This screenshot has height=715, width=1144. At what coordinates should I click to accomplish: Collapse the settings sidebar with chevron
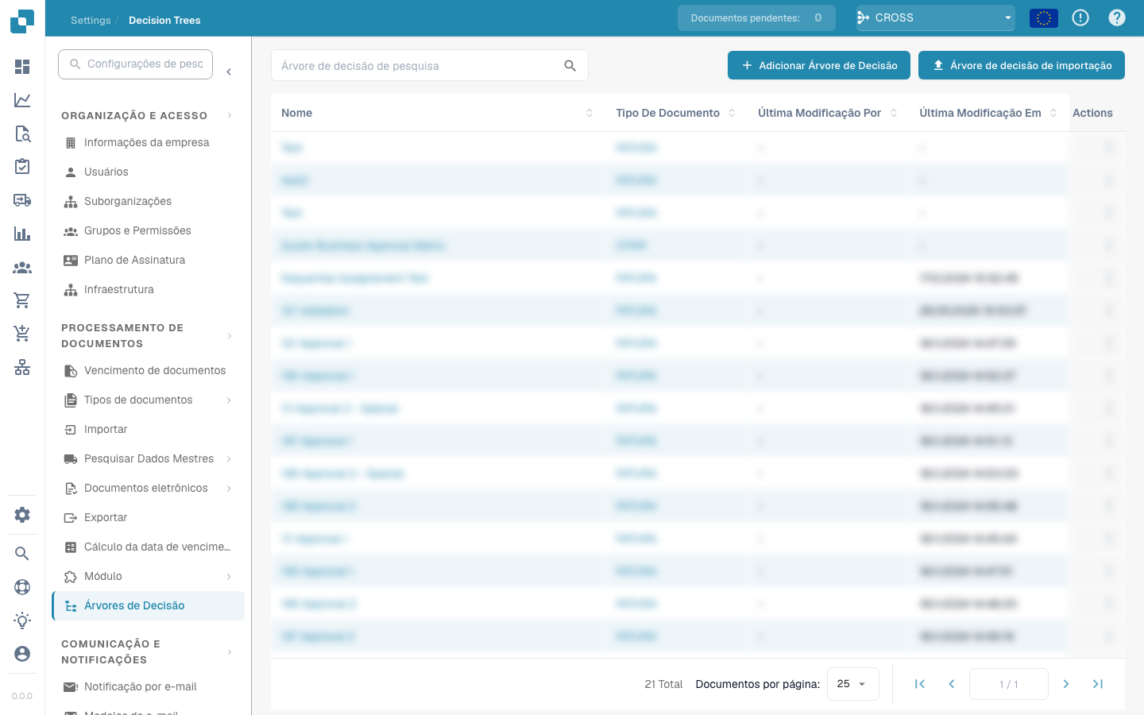pyautogui.click(x=229, y=72)
